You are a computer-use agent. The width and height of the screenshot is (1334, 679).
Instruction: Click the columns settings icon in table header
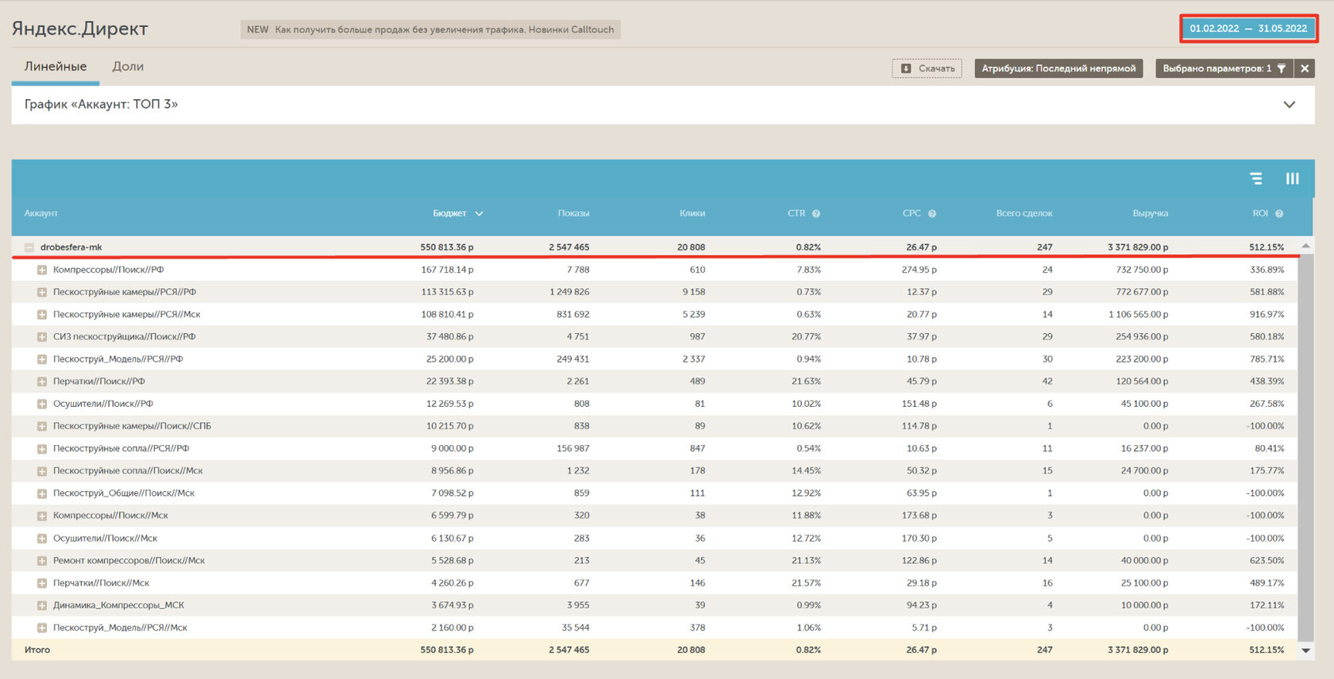tap(1292, 178)
